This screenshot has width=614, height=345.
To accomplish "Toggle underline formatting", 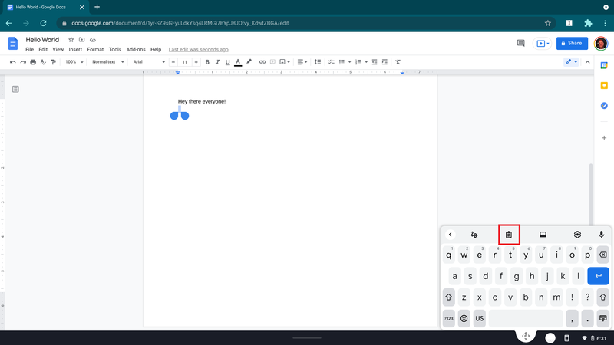I will (227, 62).
